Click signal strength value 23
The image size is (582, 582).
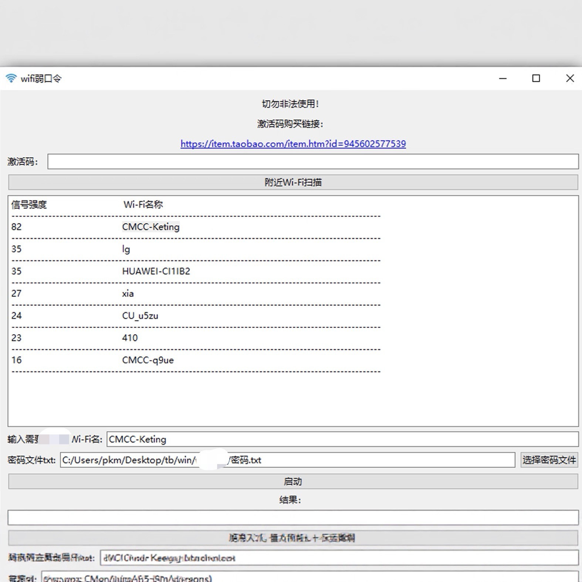tap(16, 338)
